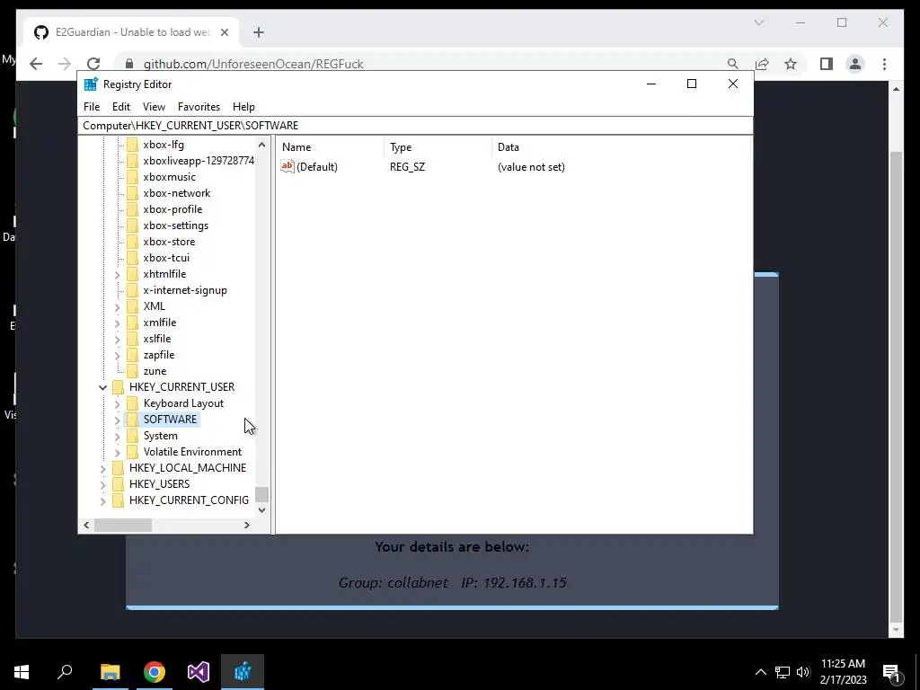Select the E2Guardian browser tab
This screenshot has height=690, width=920.
tap(131, 32)
